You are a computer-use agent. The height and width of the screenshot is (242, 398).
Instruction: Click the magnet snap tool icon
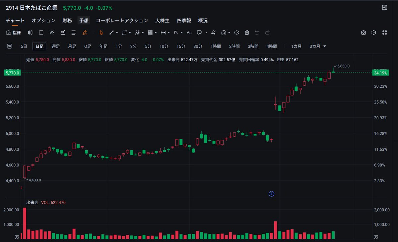point(224,32)
